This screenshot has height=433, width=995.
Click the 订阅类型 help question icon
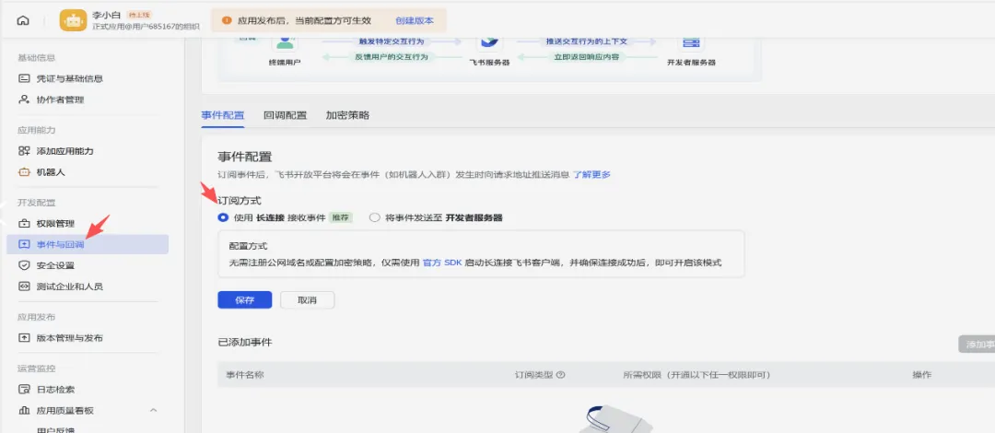click(560, 375)
